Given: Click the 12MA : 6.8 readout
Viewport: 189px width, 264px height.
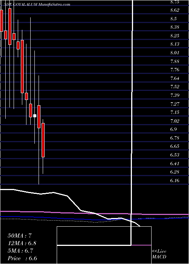Looking at the screenshot, I should tap(22, 243).
